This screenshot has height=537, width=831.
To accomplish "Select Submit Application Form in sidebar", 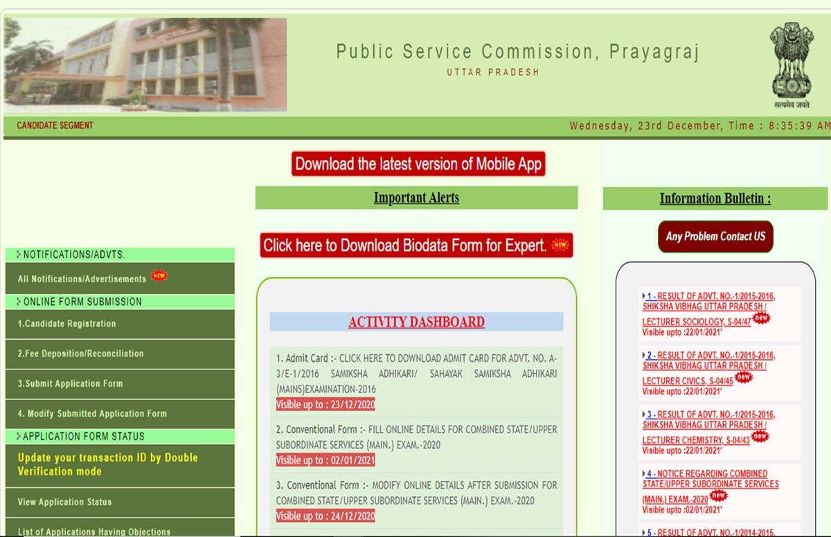I will tap(71, 384).
